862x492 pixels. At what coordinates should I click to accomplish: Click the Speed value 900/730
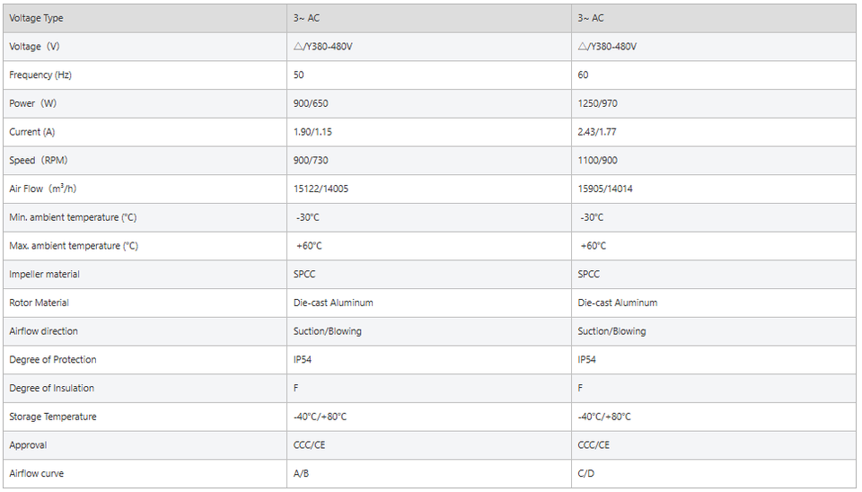312,161
